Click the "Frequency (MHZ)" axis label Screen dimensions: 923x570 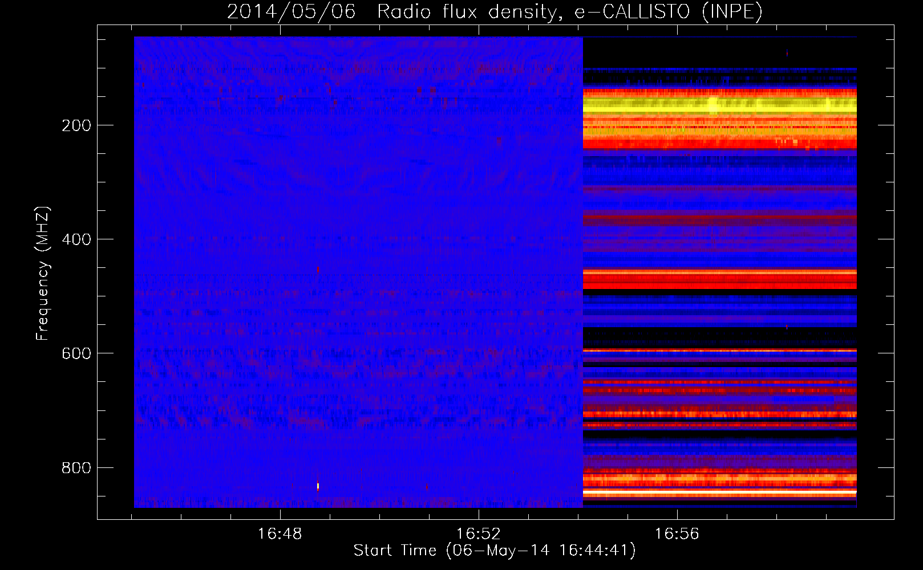42,274
